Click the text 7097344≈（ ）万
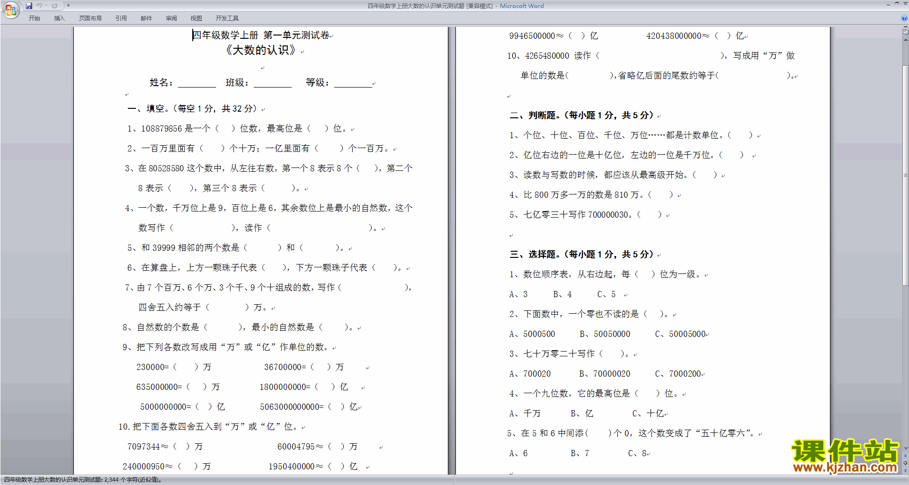 point(165,447)
